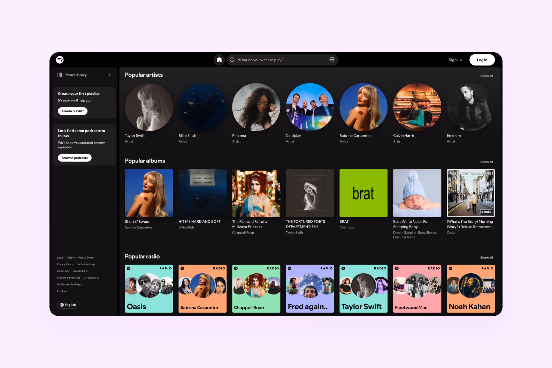This screenshot has width=552, height=368.
Task: Open UK Tax Policy link
Action: (x=91, y=278)
